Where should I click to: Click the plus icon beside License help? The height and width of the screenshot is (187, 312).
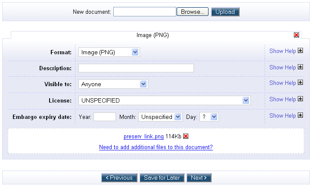[300, 99]
